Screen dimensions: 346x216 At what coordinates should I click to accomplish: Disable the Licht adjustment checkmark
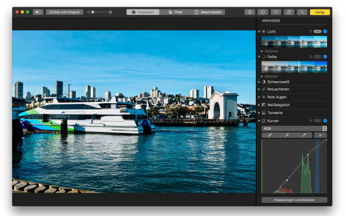325,32
